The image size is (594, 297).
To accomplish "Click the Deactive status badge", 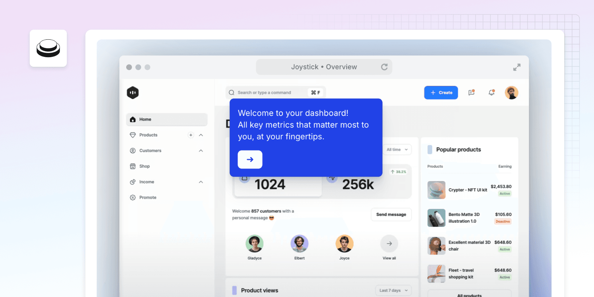I will pyautogui.click(x=503, y=222).
